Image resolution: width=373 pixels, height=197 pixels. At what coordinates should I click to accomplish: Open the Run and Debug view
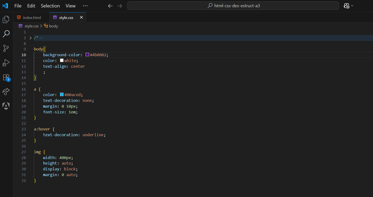click(x=6, y=63)
